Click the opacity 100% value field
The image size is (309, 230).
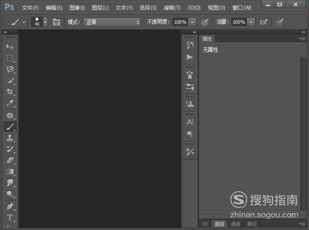pyautogui.click(x=180, y=22)
